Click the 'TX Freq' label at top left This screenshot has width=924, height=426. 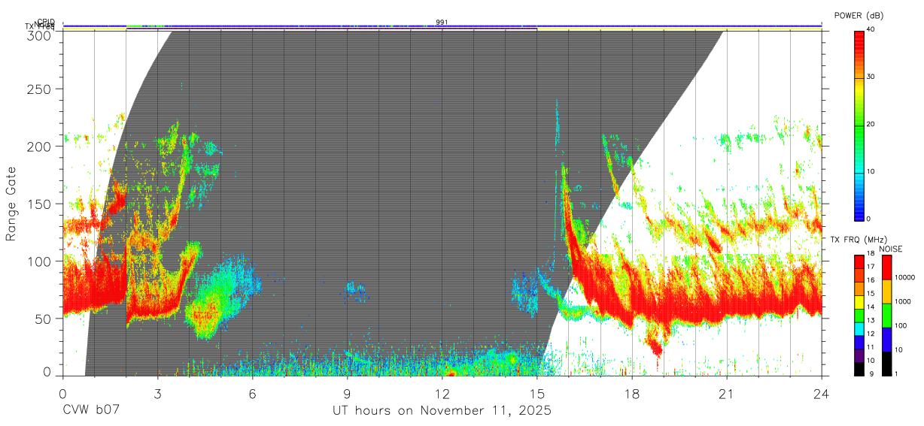tap(39, 26)
